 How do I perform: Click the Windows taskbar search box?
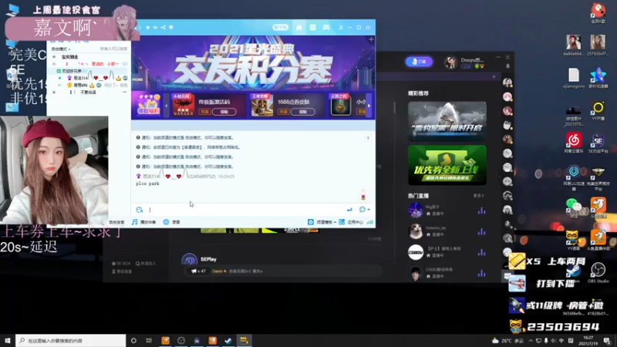click(x=71, y=340)
